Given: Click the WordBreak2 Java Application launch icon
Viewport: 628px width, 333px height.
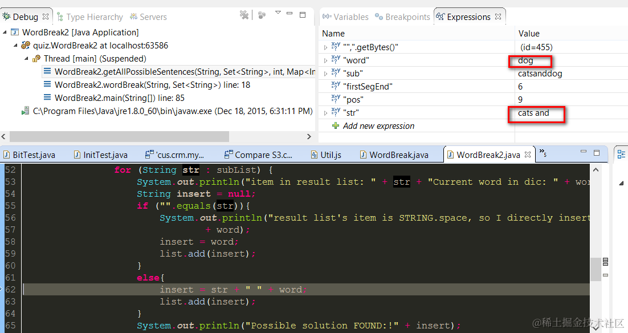Looking at the screenshot, I should pos(15,32).
